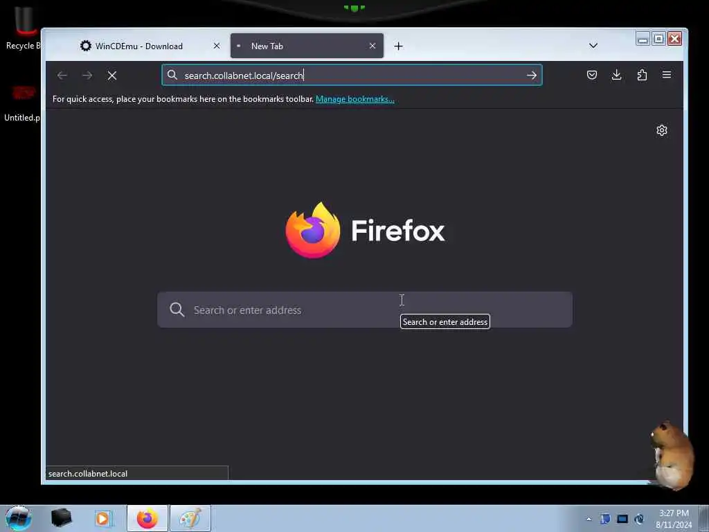Switch to Paint in the taskbar
Image resolution: width=709 pixels, height=532 pixels.
pos(190,518)
